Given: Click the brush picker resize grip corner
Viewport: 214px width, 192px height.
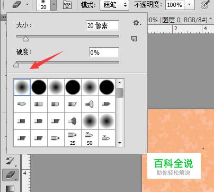Looking at the screenshot, I should pos(144,151).
